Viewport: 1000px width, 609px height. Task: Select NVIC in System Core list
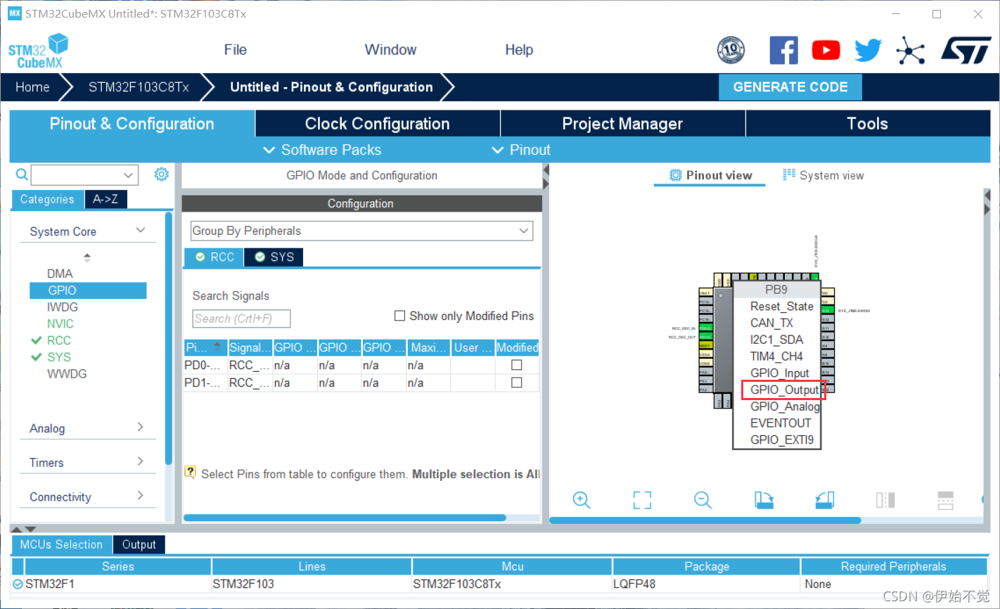pyautogui.click(x=60, y=323)
